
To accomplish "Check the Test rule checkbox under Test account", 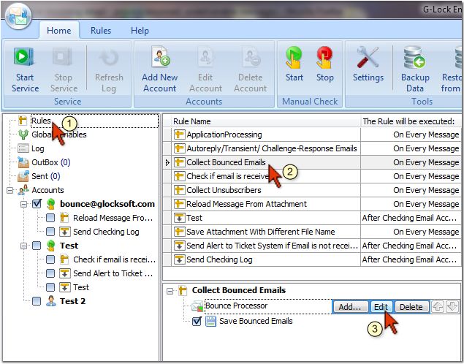I will pyautogui.click(x=50, y=287).
